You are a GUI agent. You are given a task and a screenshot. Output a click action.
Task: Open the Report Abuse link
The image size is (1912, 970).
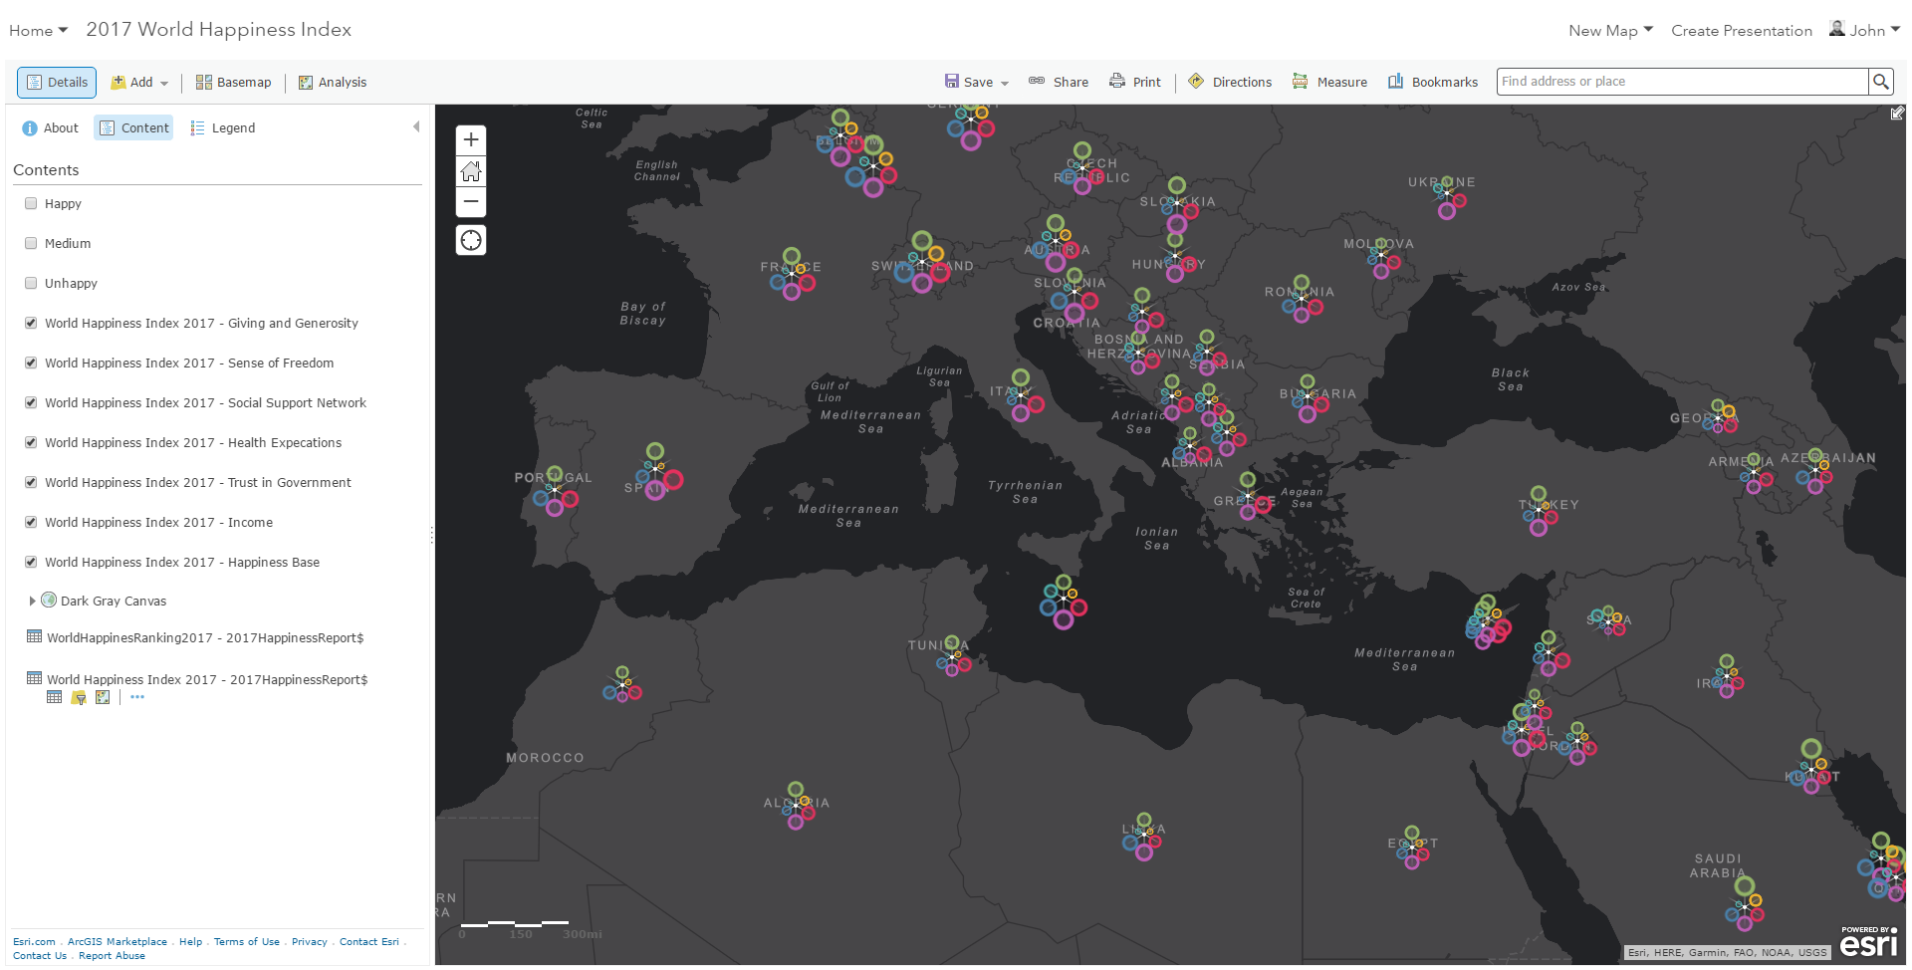pyautogui.click(x=112, y=955)
